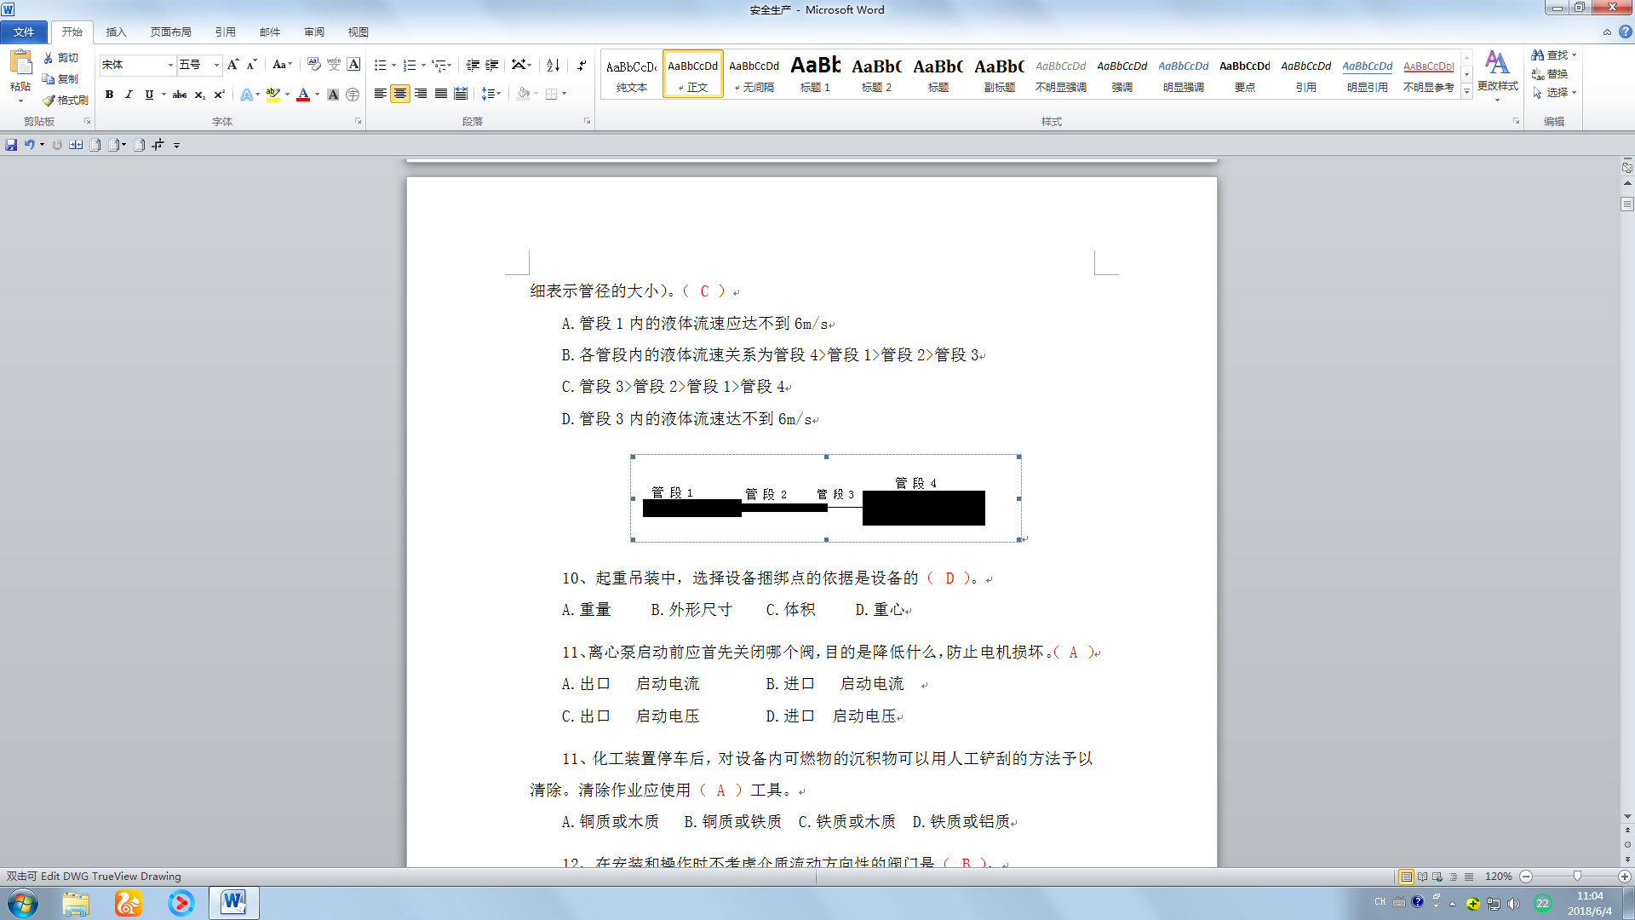This screenshot has height=920, width=1635.
Task: Save document via quick access toolbar
Action: pyautogui.click(x=11, y=145)
